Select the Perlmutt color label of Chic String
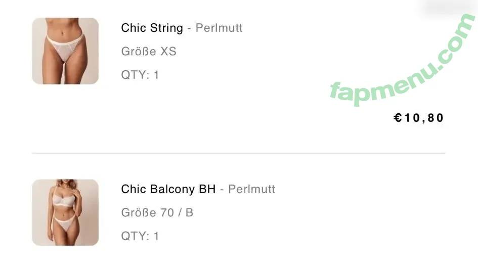Viewport: 478px width, 271px height. (x=219, y=28)
